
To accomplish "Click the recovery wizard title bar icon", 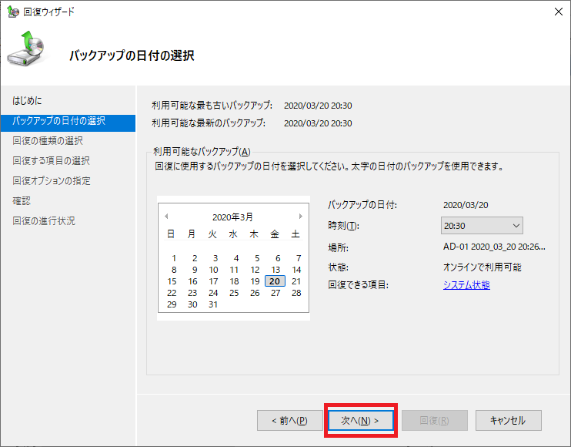I will click(x=12, y=12).
